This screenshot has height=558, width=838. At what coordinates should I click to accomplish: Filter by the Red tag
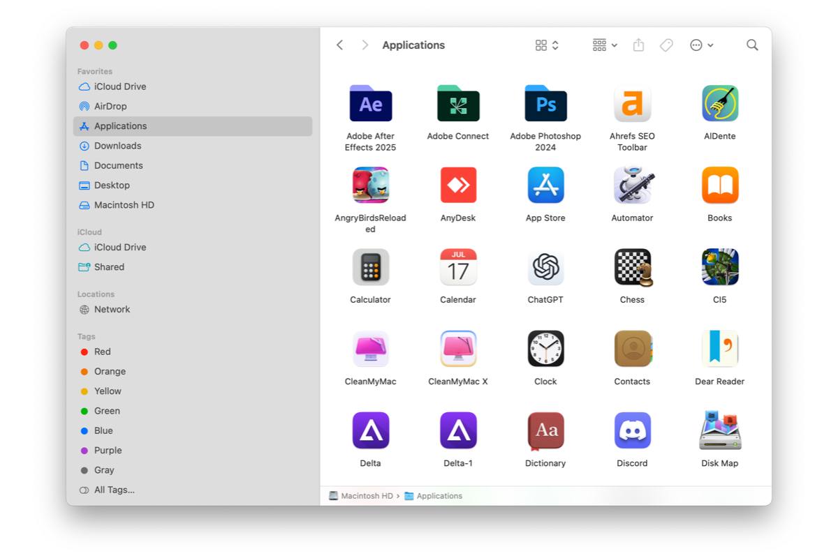point(193,352)
